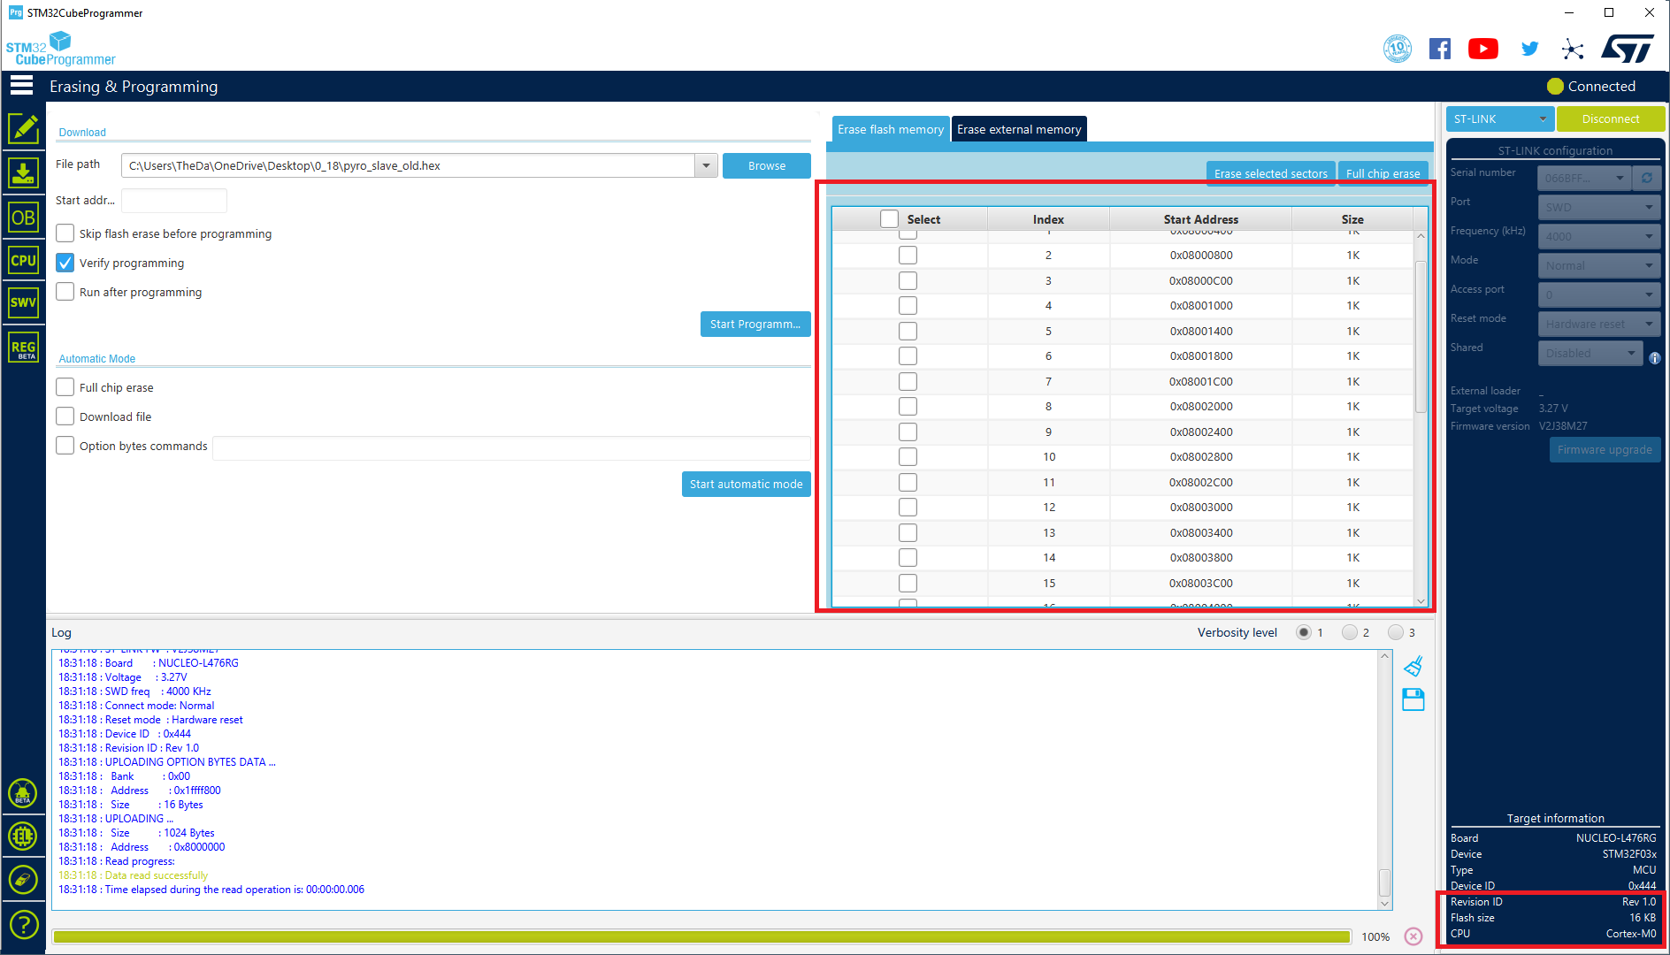The image size is (1670, 955).
Task: Select the Erase flash memory tab
Action: tap(890, 129)
